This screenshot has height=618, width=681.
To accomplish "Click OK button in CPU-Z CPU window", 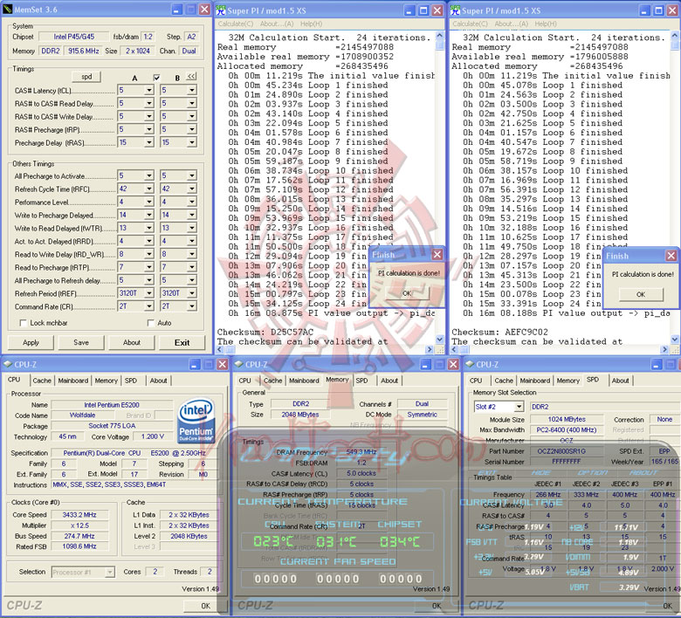I will [205, 606].
